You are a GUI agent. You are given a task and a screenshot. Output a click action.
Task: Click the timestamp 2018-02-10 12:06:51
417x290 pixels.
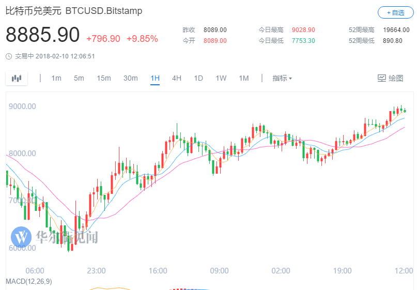coord(65,56)
